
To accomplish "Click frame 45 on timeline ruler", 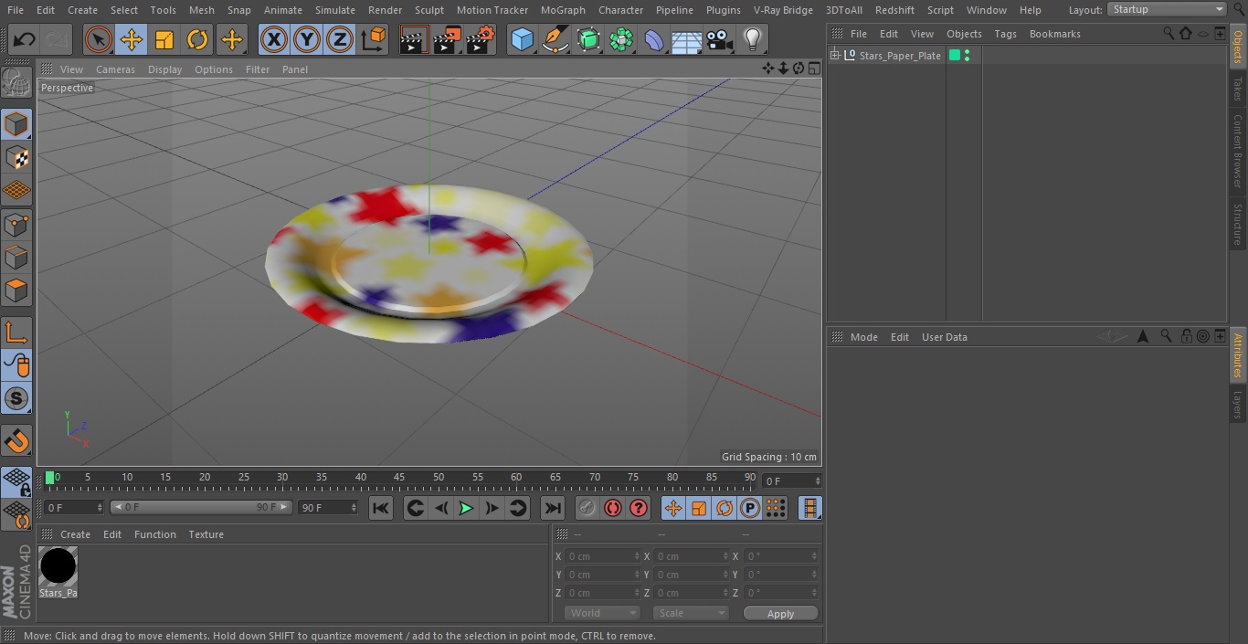I will (399, 478).
